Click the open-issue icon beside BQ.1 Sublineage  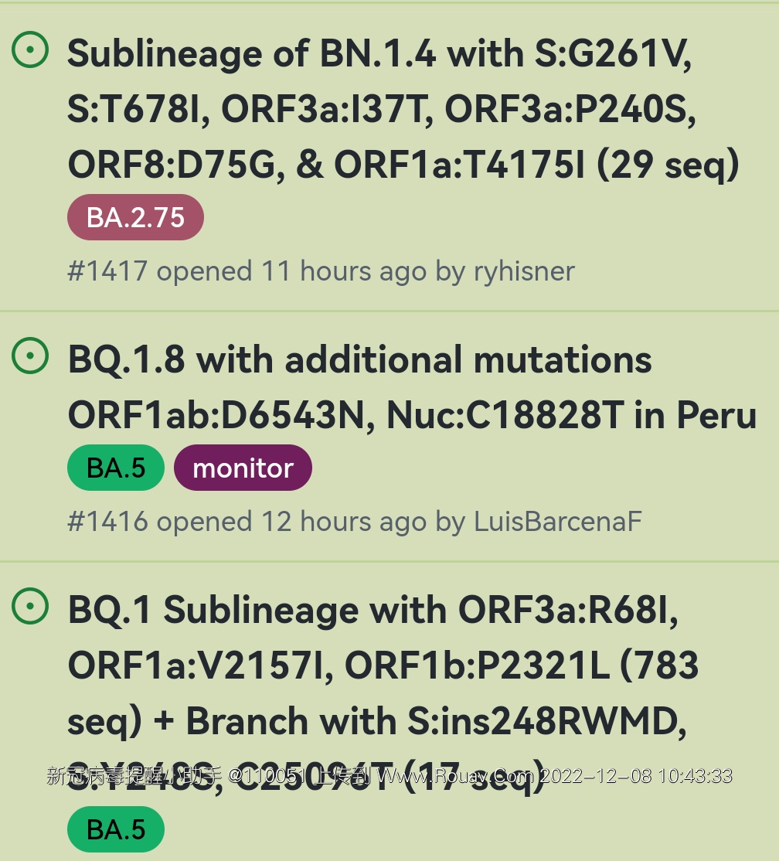(31, 607)
